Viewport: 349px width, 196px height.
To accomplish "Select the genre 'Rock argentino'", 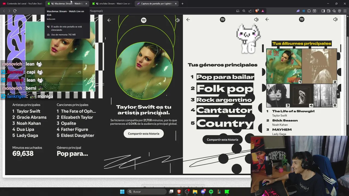I will click(x=224, y=100).
